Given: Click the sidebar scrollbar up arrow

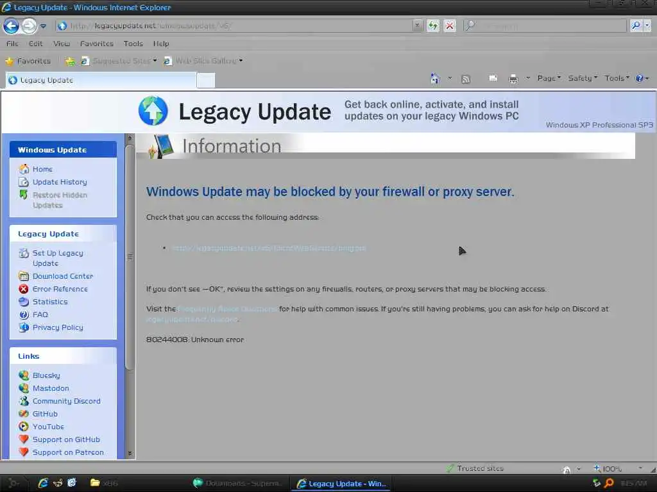Looking at the screenshot, I should pos(130,138).
